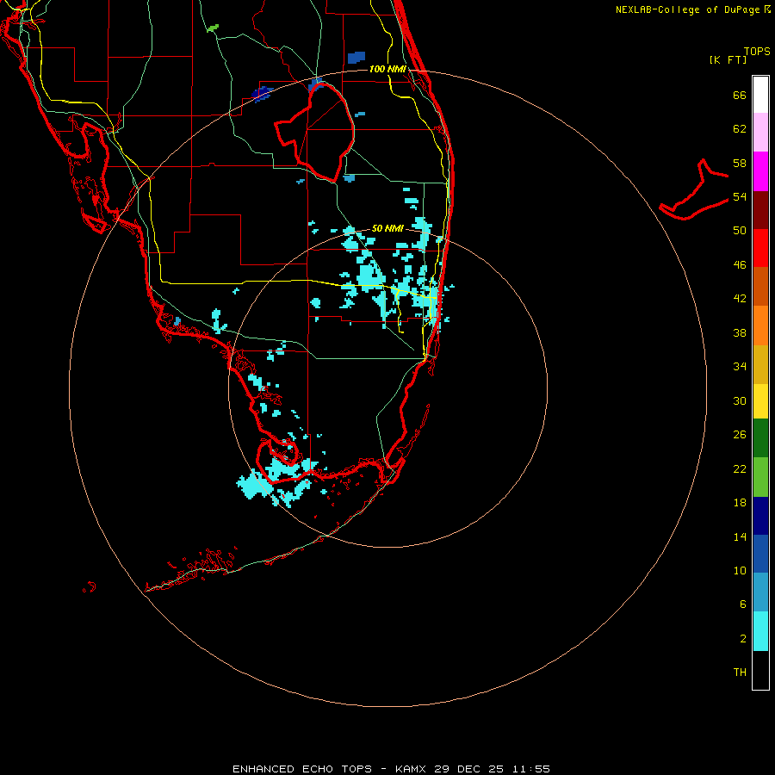
Task: Click the bright red legend swatch
Action: 760,248
